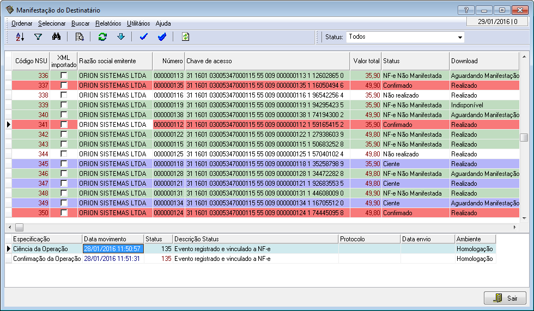Viewport: 534px width, 311px height.
Task: Check XML importado box for NSU 341
Action: (64, 125)
